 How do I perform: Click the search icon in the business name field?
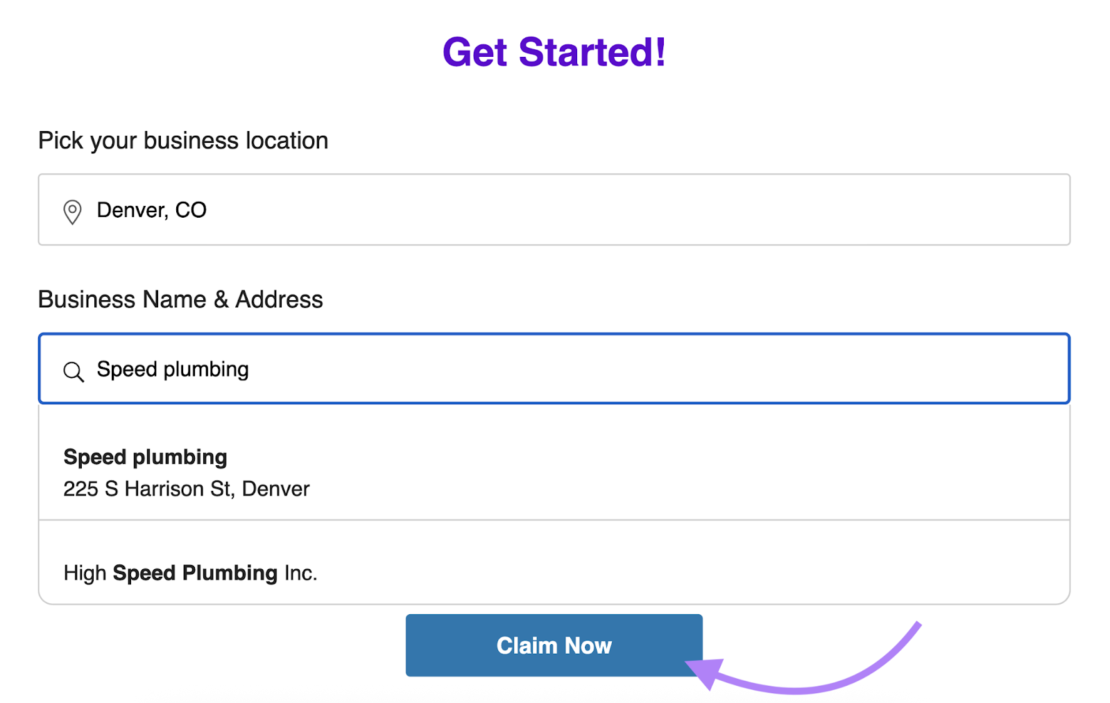pyautogui.click(x=73, y=371)
